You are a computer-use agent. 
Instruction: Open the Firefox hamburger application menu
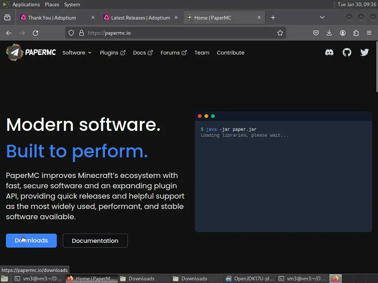[x=369, y=33]
